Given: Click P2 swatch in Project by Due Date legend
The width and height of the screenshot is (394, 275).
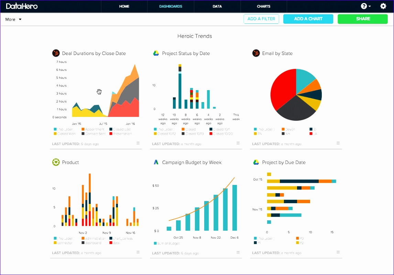Looking at the screenshot, I should [x=297, y=243].
